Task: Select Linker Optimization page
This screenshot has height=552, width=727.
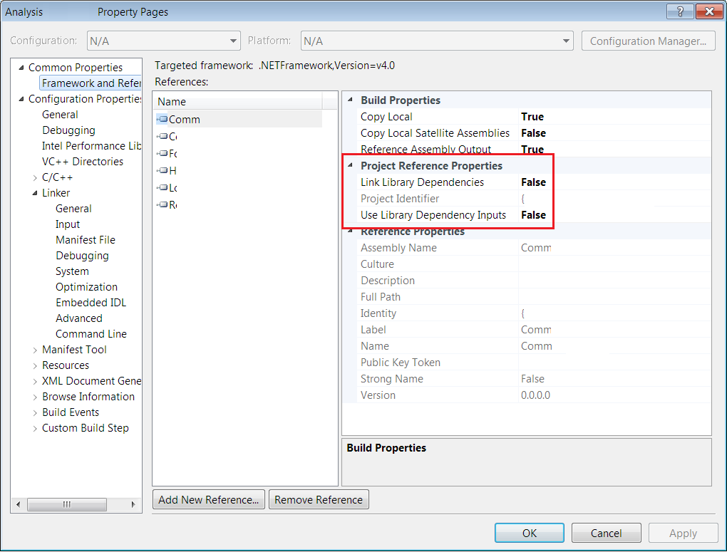Action: [86, 287]
